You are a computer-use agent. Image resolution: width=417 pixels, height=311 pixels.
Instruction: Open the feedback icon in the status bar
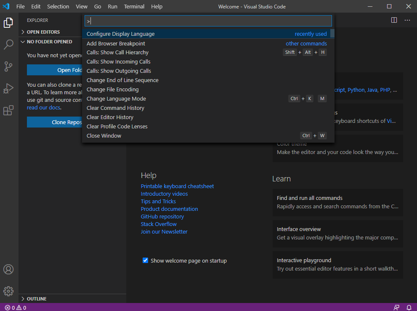click(x=396, y=308)
